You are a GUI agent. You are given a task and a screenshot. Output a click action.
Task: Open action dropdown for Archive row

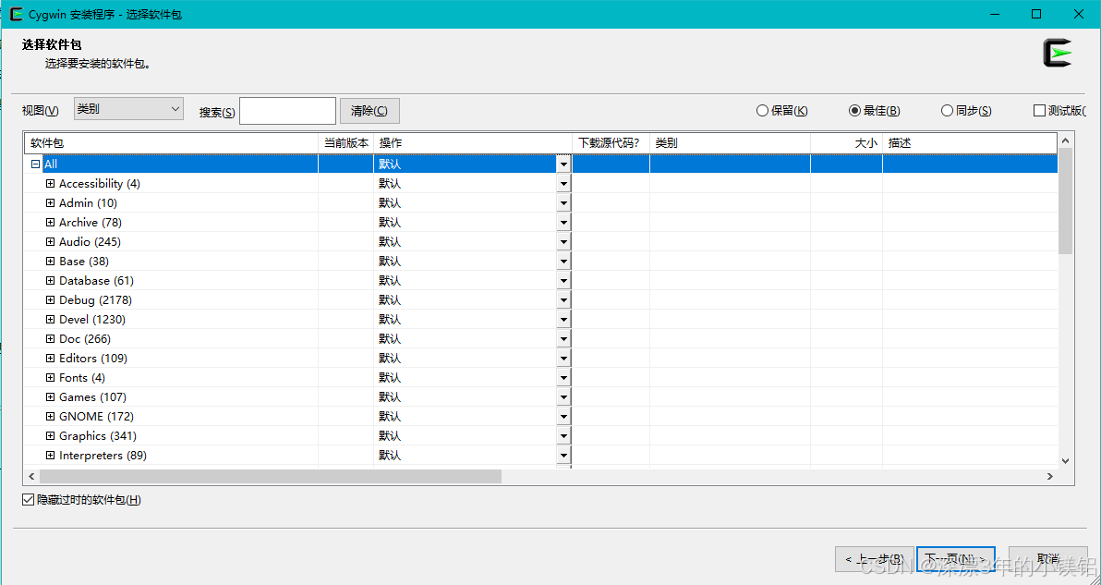tap(563, 223)
